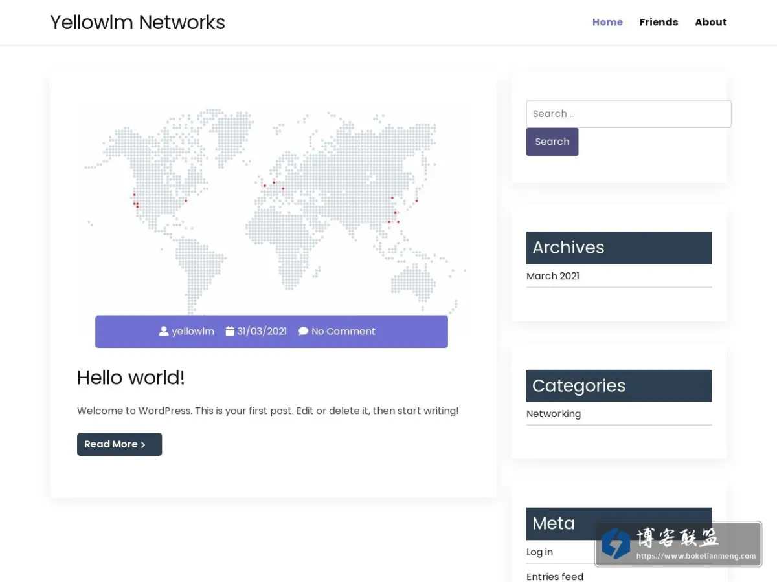777x582 pixels.
Task: Click the Meta widget heading
Action: (x=619, y=523)
